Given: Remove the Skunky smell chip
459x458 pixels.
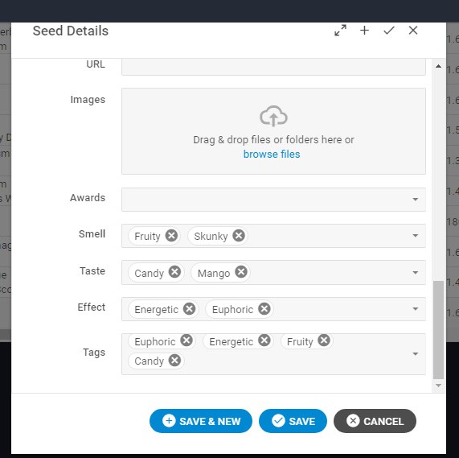Looking at the screenshot, I should point(239,235).
